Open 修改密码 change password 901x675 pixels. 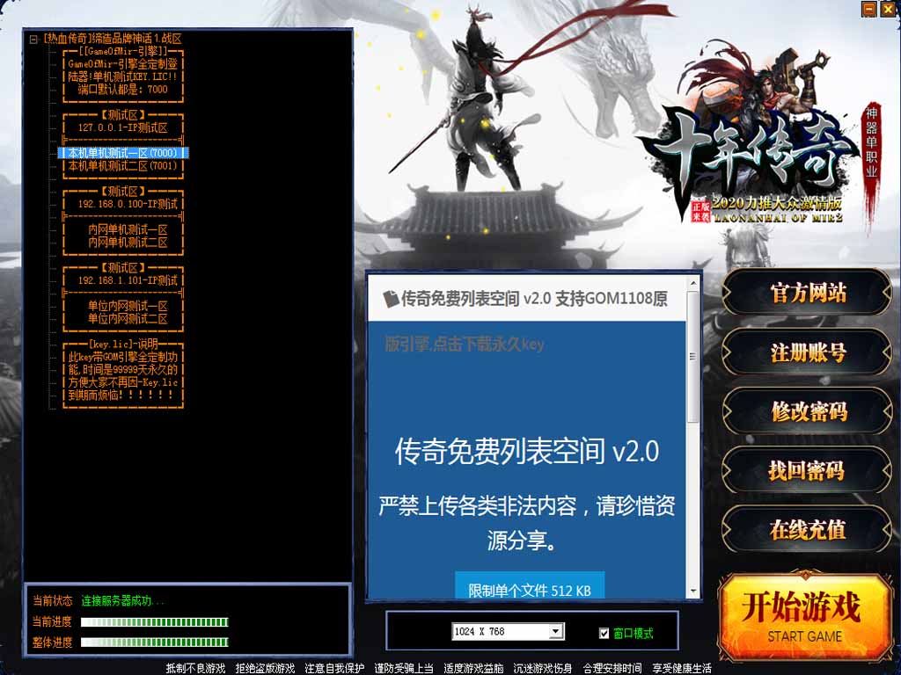[808, 411]
